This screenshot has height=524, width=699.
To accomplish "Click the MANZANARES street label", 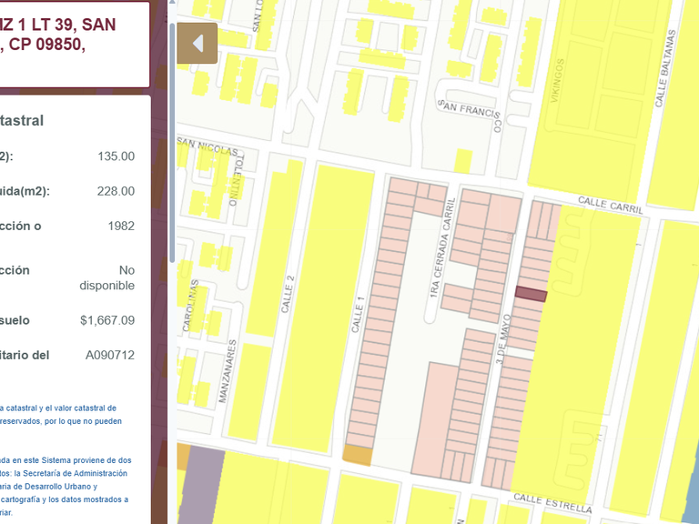I will point(228,371).
